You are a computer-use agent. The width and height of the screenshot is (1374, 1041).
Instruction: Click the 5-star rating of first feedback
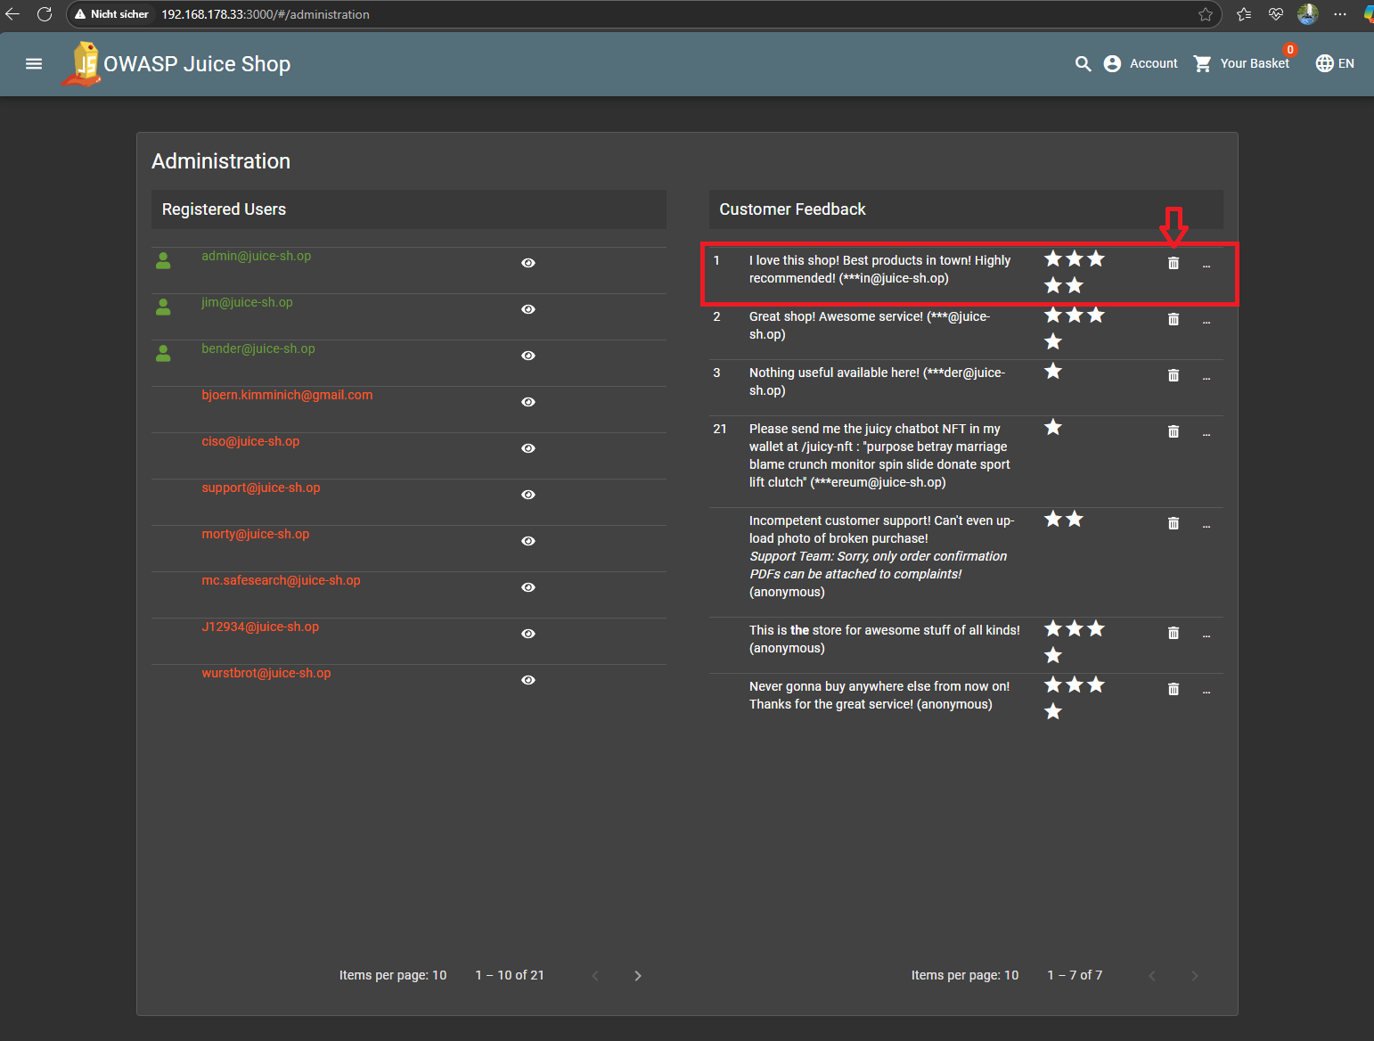[x=1074, y=272]
